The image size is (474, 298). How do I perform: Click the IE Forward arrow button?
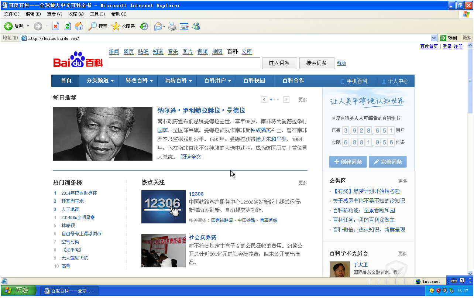[x=38, y=26]
